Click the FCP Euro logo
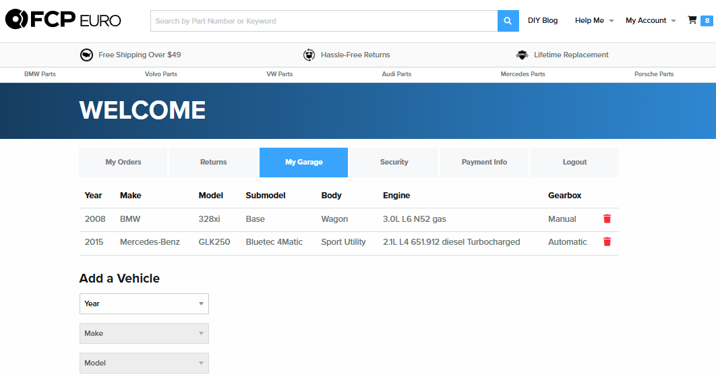 pyautogui.click(x=63, y=20)
